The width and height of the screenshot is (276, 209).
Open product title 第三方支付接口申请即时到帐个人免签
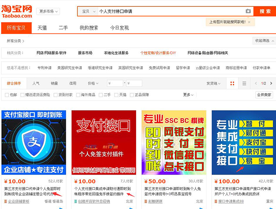coord(172,192)
